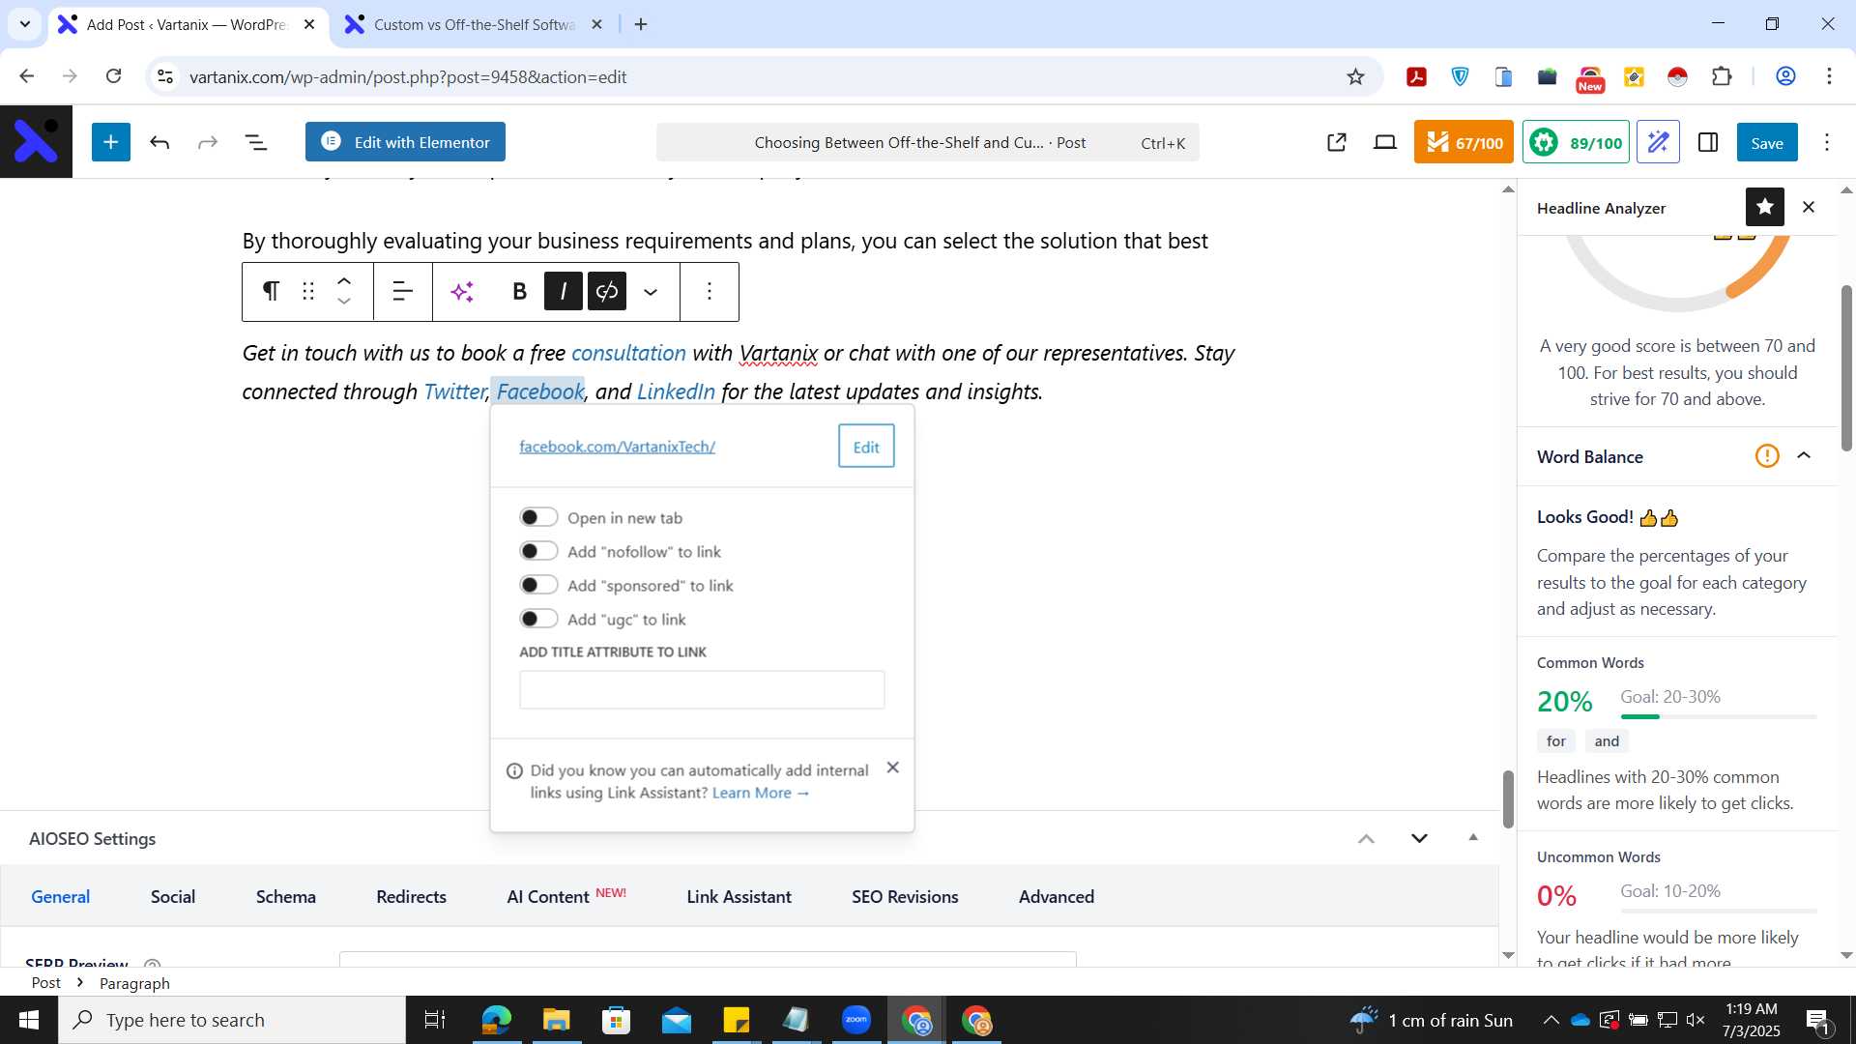Click the AI magic pen icon
This screenshot has width=1856, height=1044.
point(1658,142)
